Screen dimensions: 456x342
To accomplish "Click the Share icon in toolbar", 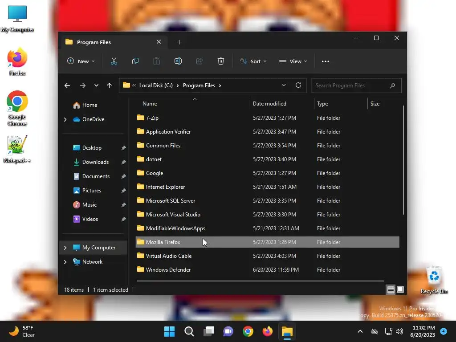I will [x=199, y=61].
